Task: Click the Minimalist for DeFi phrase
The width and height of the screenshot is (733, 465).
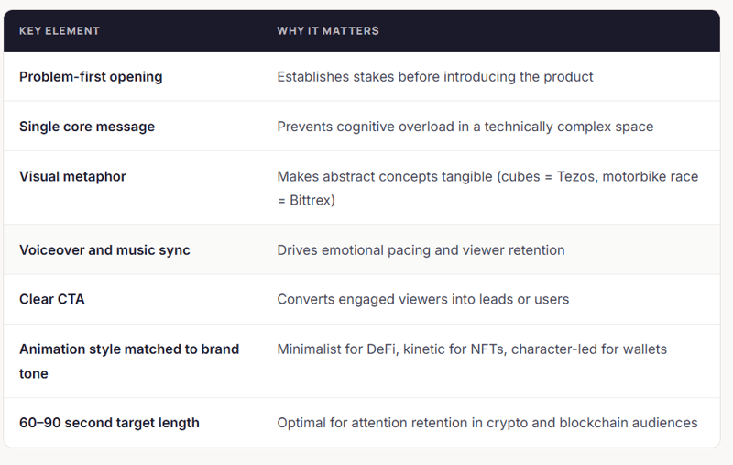Action: pos(335,349)
